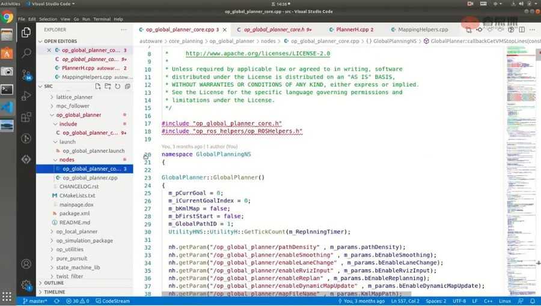Open Source Control view in activity bar
The image size is (541, 306).
(26, 74)
